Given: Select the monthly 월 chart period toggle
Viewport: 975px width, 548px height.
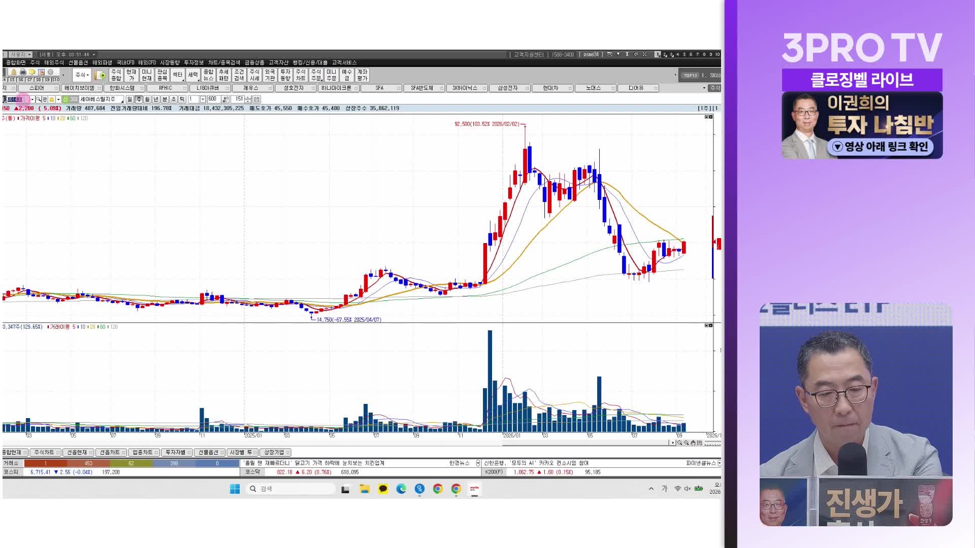Looking at the screenshot, I should coord(147,99).
